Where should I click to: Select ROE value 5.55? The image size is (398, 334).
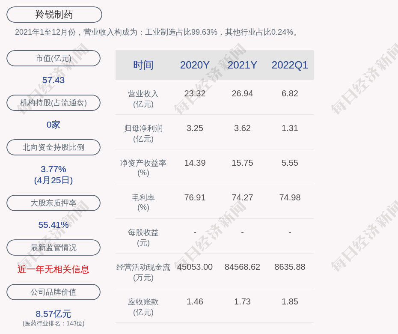point(290,163)
